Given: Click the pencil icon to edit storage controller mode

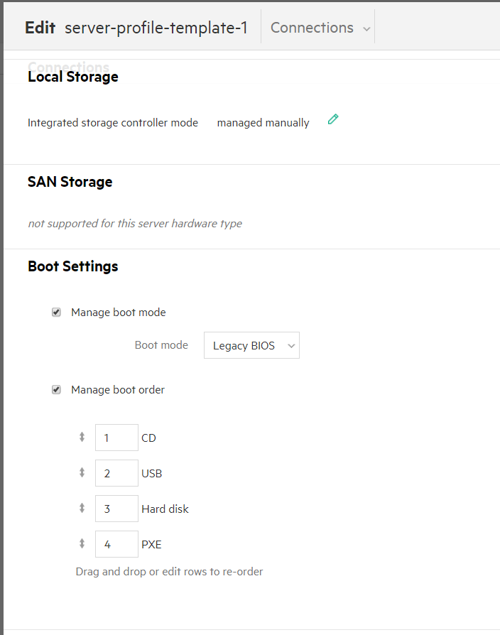Looking at the screenshot, I should pos(333,119).
